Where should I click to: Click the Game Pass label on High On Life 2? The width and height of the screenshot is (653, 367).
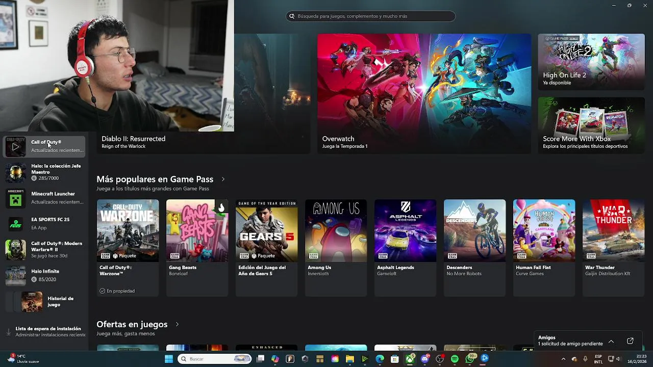click(x=562, y=39)
